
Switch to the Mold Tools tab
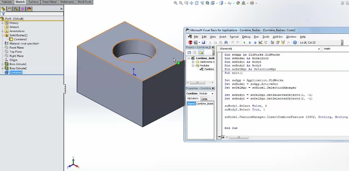pos(85,2)
